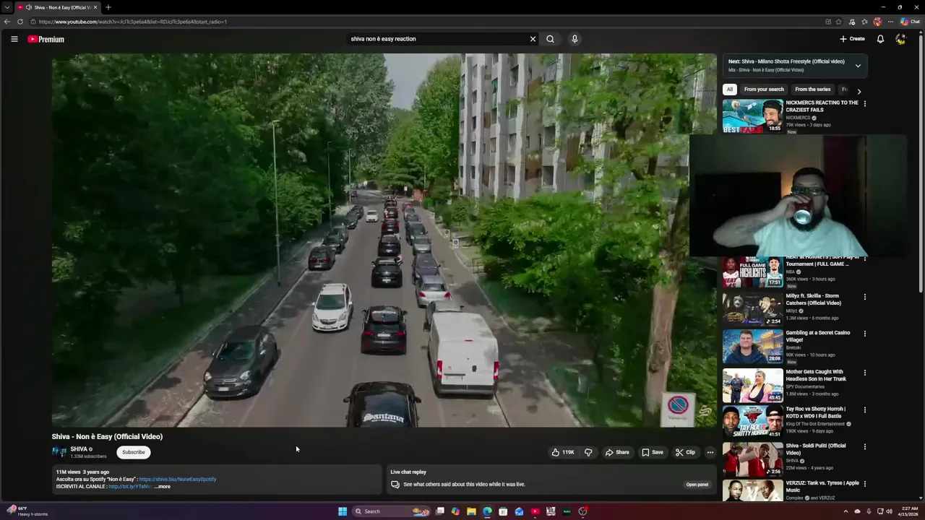This screenshot has width=925, height=520.
Task: Open Shiva - Soldi Puliti video
Action: (752, 459)
